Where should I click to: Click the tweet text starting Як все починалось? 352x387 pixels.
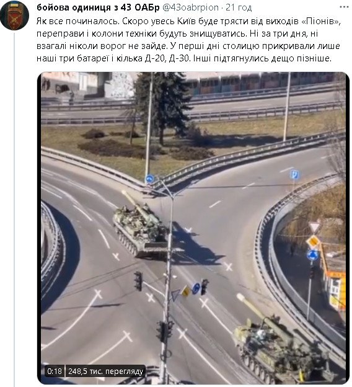coord(188,40)
